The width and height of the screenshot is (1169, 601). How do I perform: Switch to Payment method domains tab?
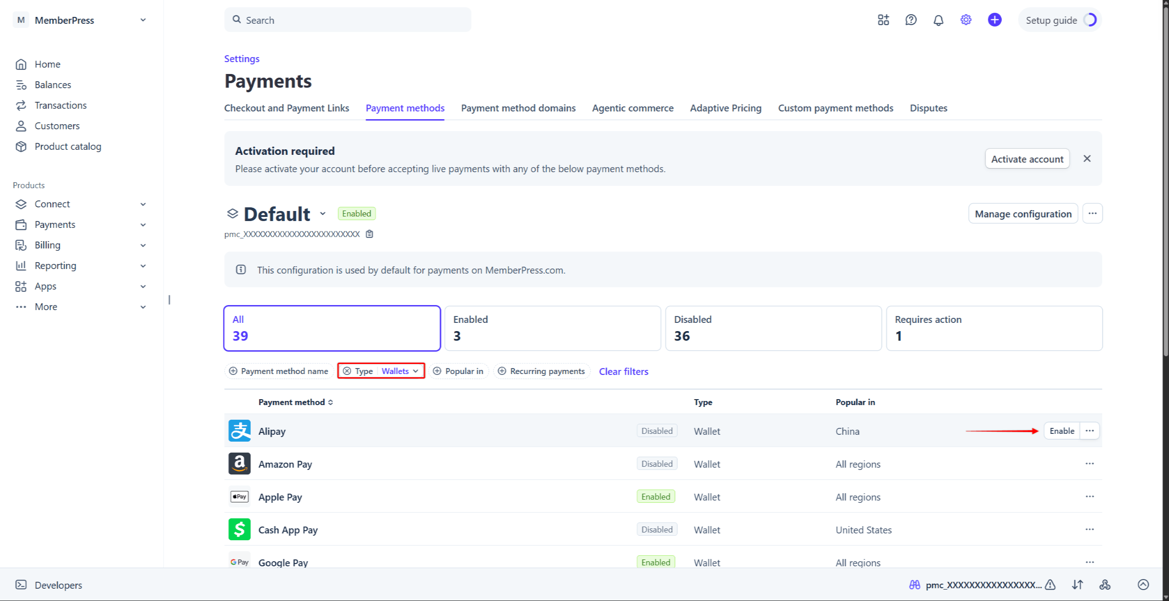click(x=518, y=108)
